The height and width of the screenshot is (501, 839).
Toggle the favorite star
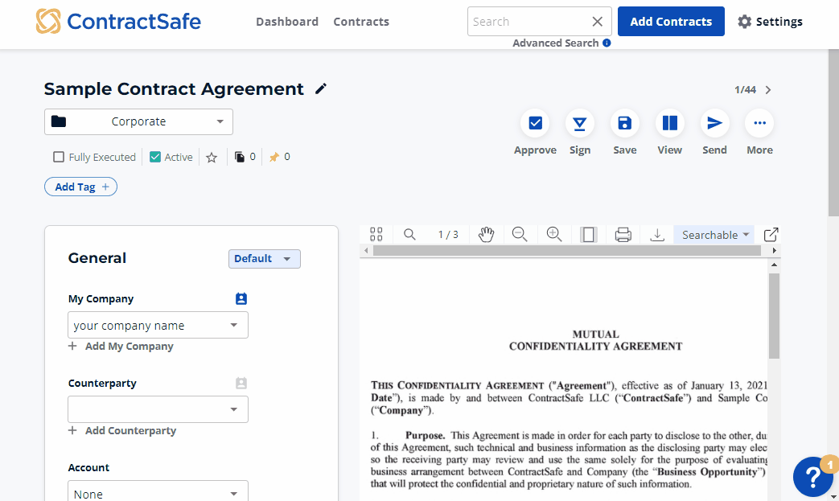(x=212, y=158)
